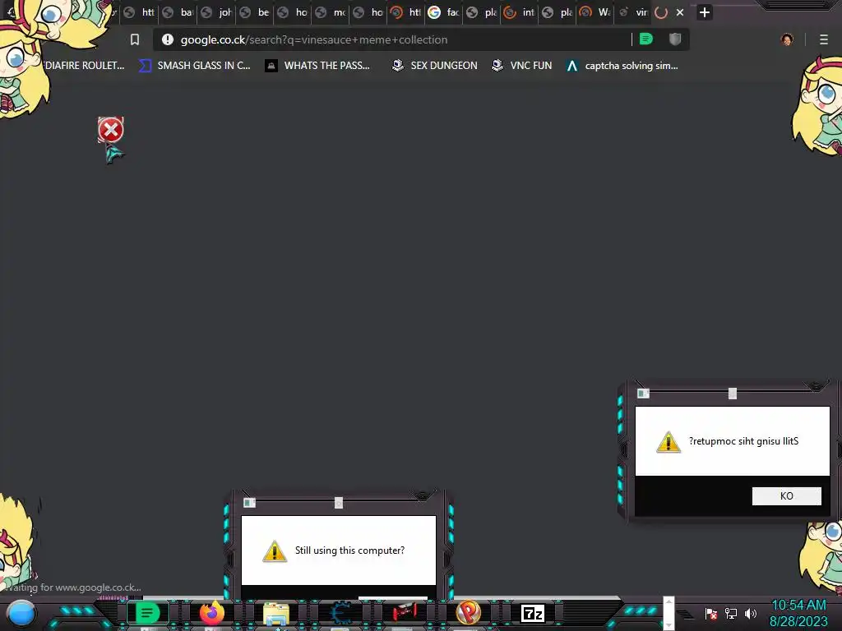Switch to the 'ba' tab
Viewport: 842px width, 631px height.
click(x=178, y=12)
